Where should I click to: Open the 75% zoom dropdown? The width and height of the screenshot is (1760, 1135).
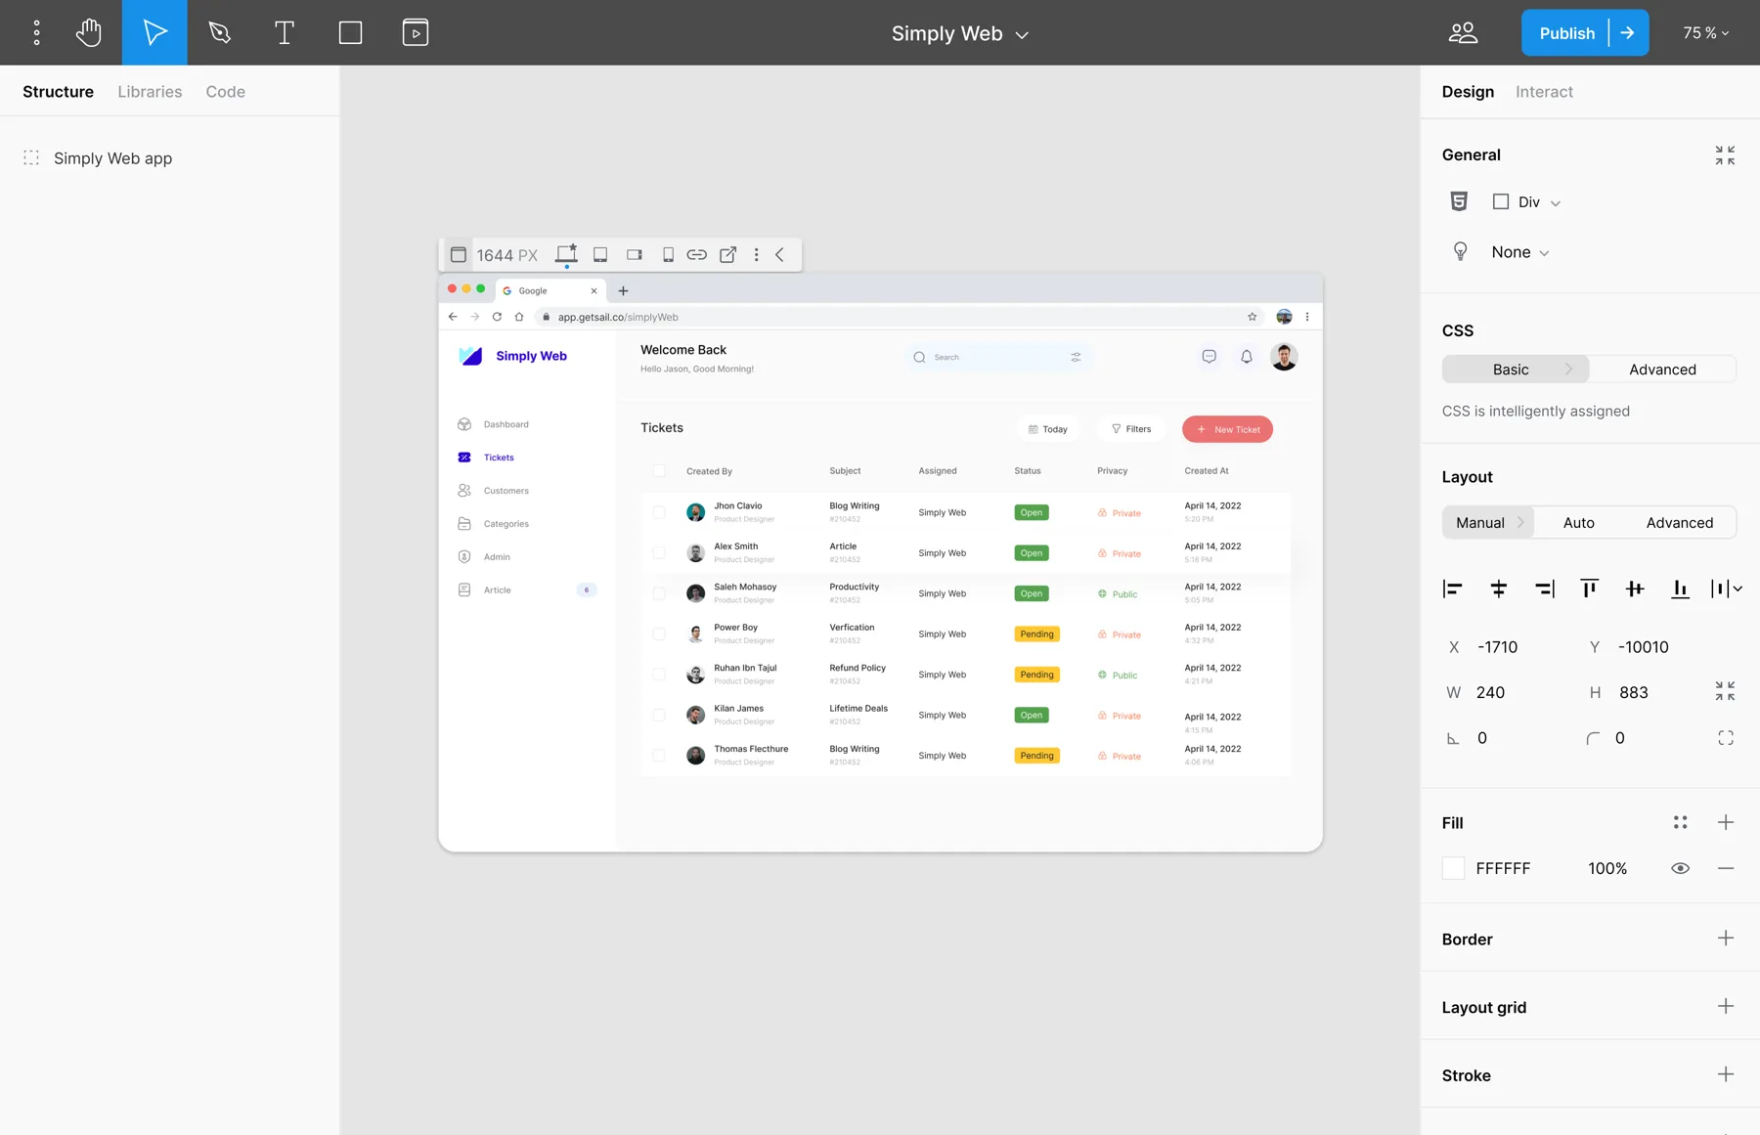[1705, 33]
